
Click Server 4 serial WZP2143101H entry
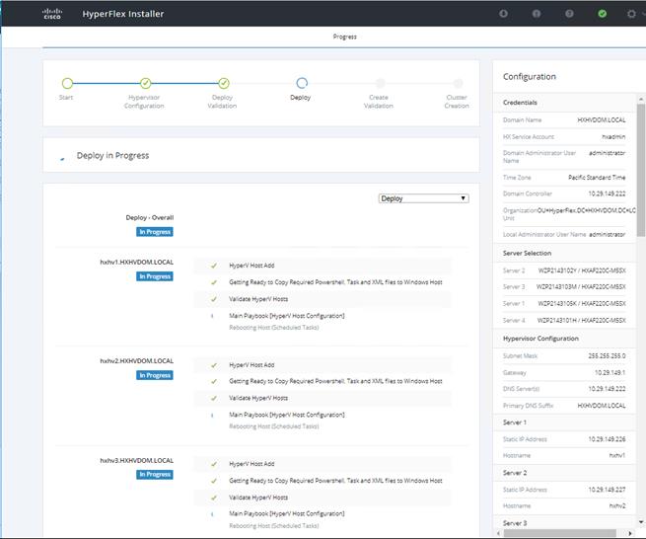click(581, 320)
